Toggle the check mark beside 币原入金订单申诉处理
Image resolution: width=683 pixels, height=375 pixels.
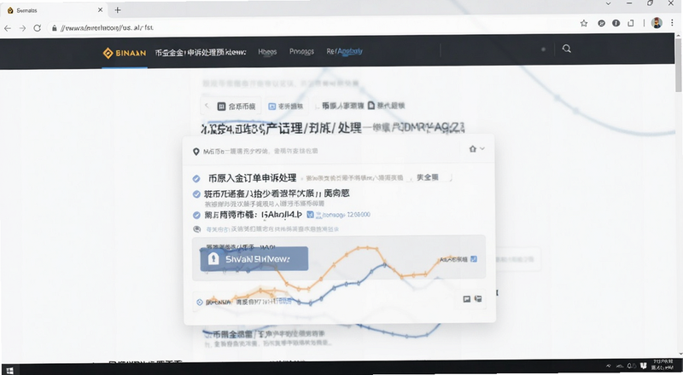196,178
